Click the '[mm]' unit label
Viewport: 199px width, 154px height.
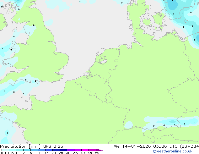pyautogui.click(x=35, y=146)
